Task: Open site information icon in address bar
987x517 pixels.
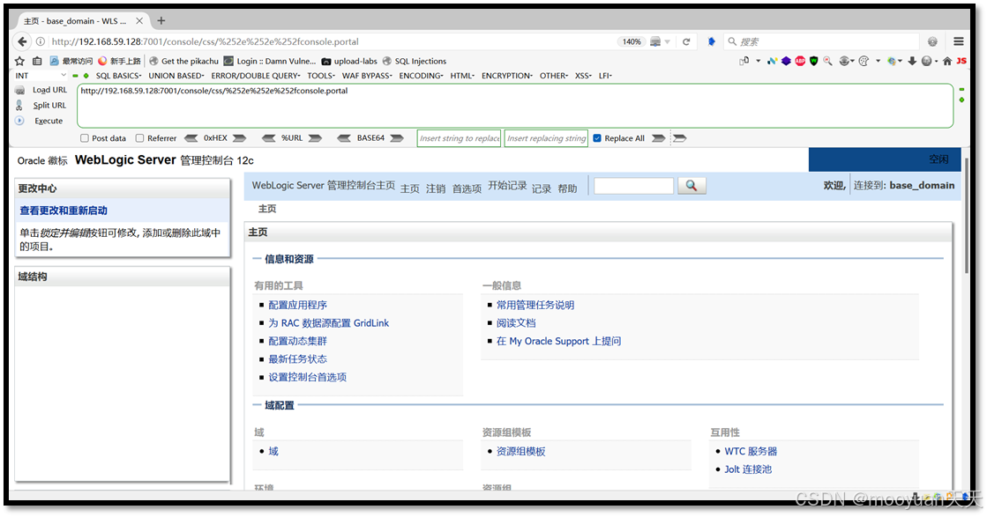Action: coord(41,41)
